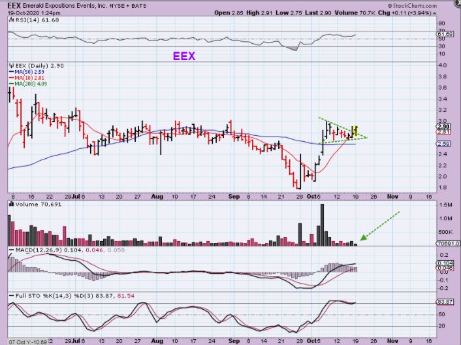Click the 70691.0 volume tag on the right axis

pyautogui.click(x=448, y=244)
